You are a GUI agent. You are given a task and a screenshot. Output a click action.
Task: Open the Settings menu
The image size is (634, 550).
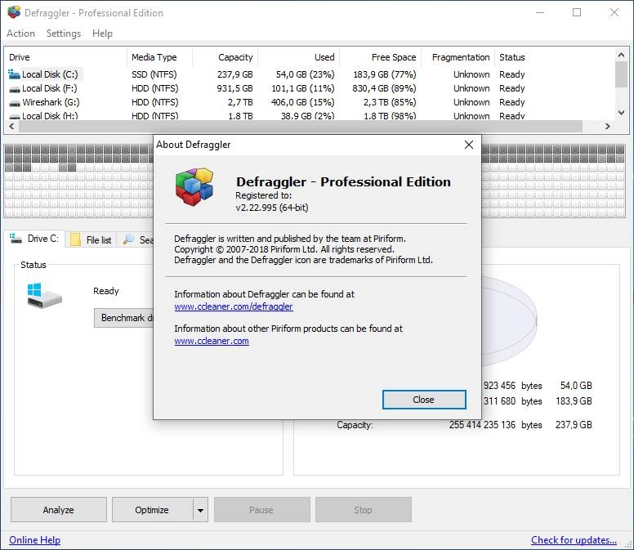click(64, 34)
